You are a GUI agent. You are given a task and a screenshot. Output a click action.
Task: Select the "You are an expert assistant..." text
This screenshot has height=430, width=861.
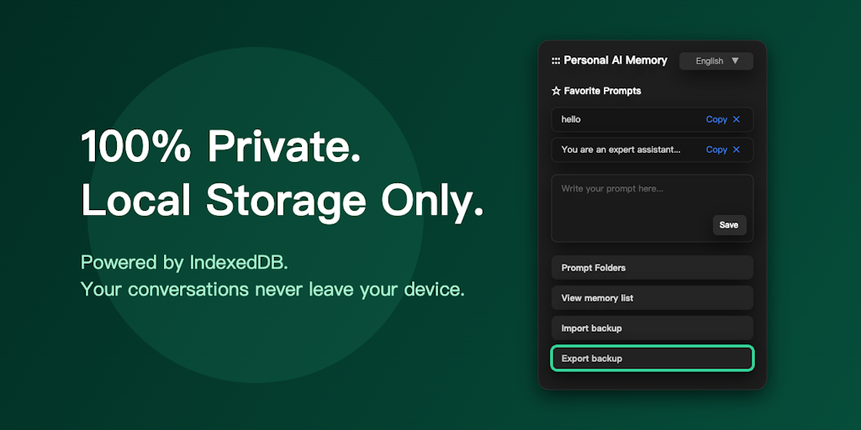click(621, 149)
